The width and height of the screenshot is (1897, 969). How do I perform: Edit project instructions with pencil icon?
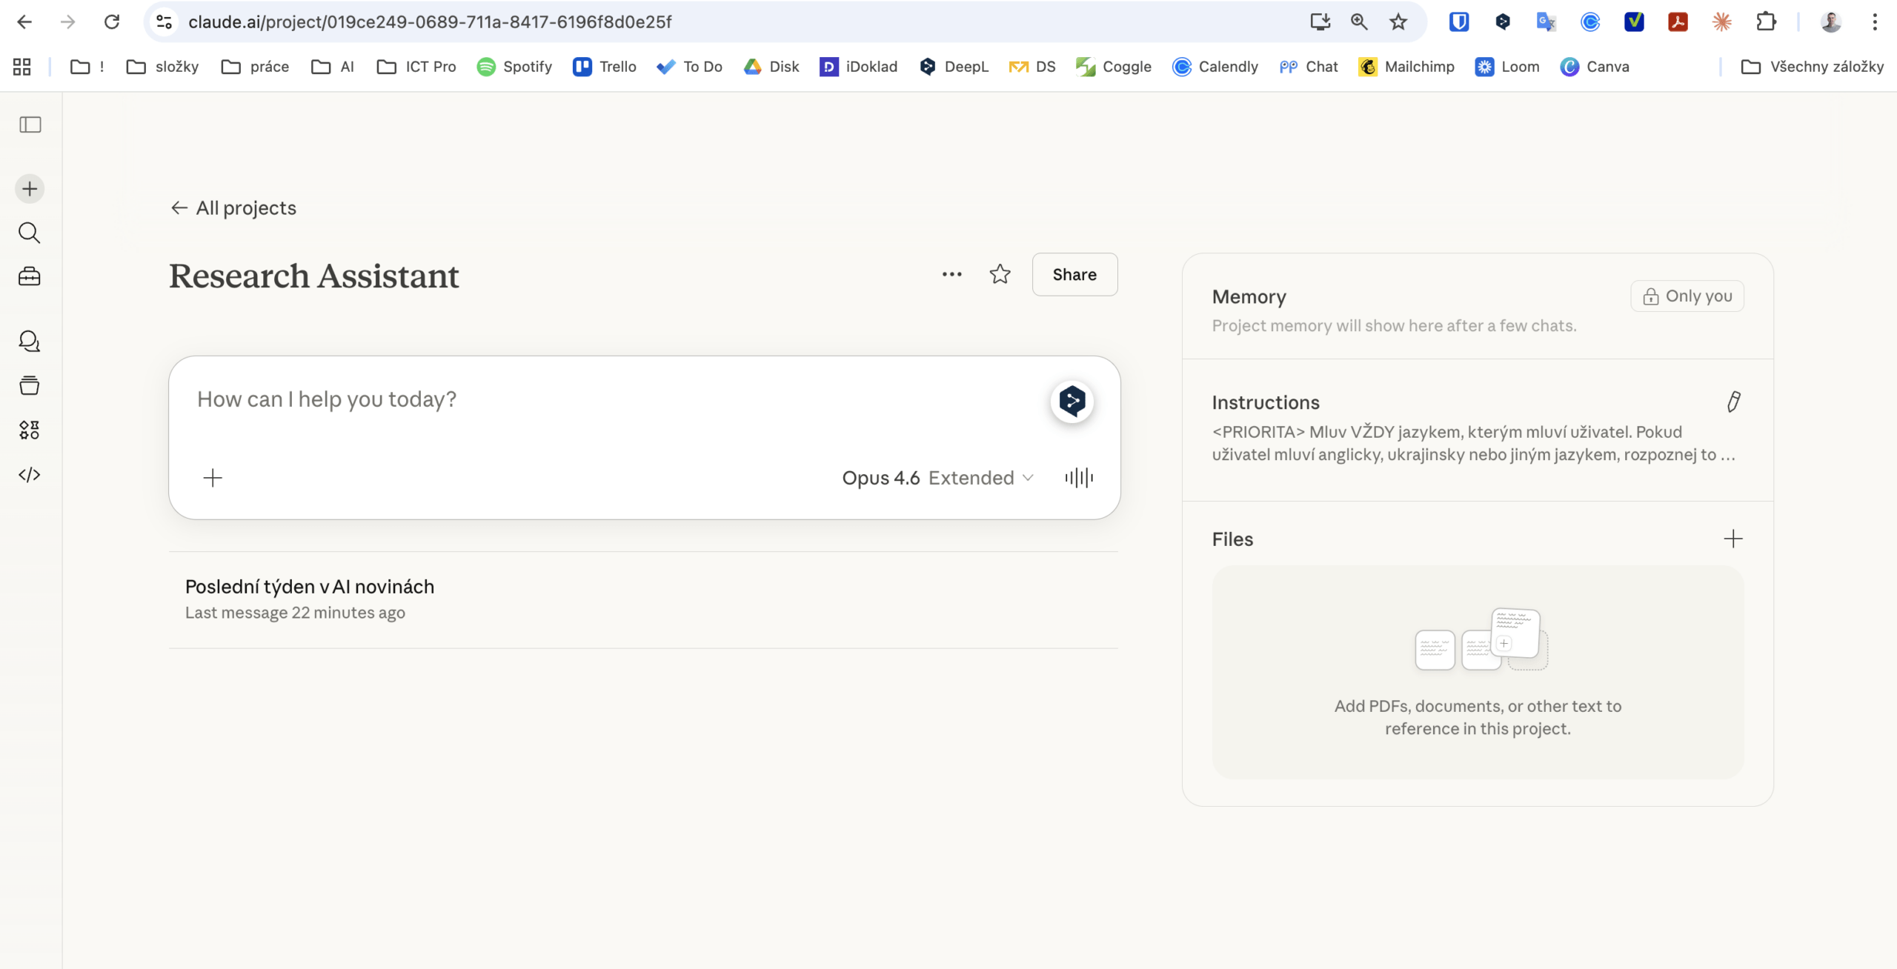tap(1733, 402)
